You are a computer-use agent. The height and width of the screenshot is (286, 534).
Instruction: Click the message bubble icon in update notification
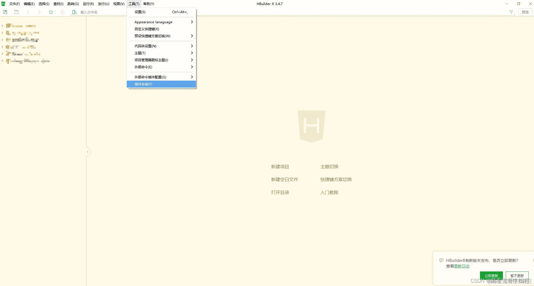[441, 260]
